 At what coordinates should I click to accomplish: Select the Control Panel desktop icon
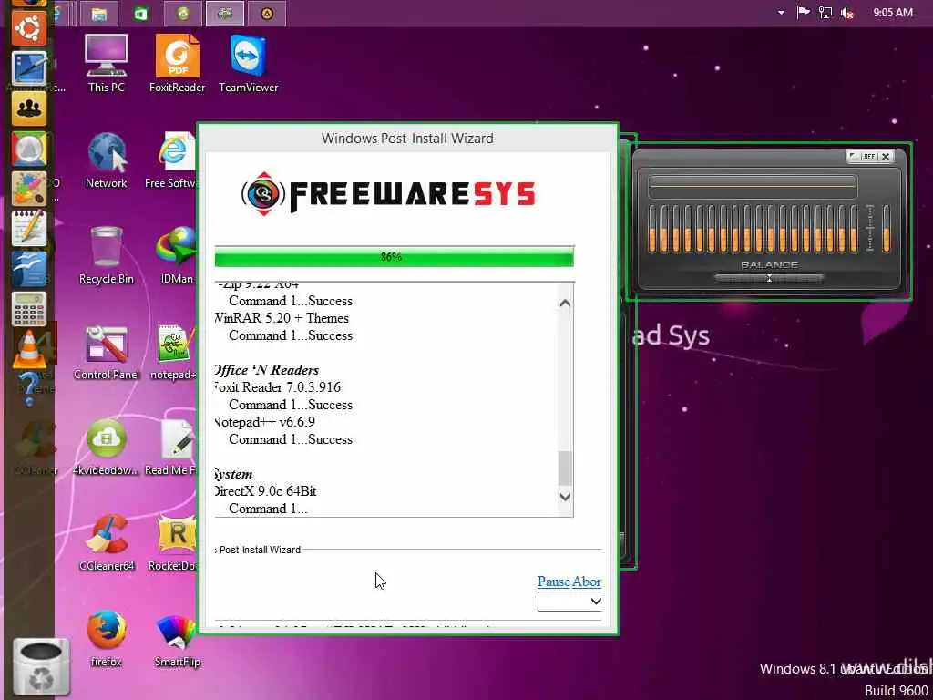coord(107,352)
